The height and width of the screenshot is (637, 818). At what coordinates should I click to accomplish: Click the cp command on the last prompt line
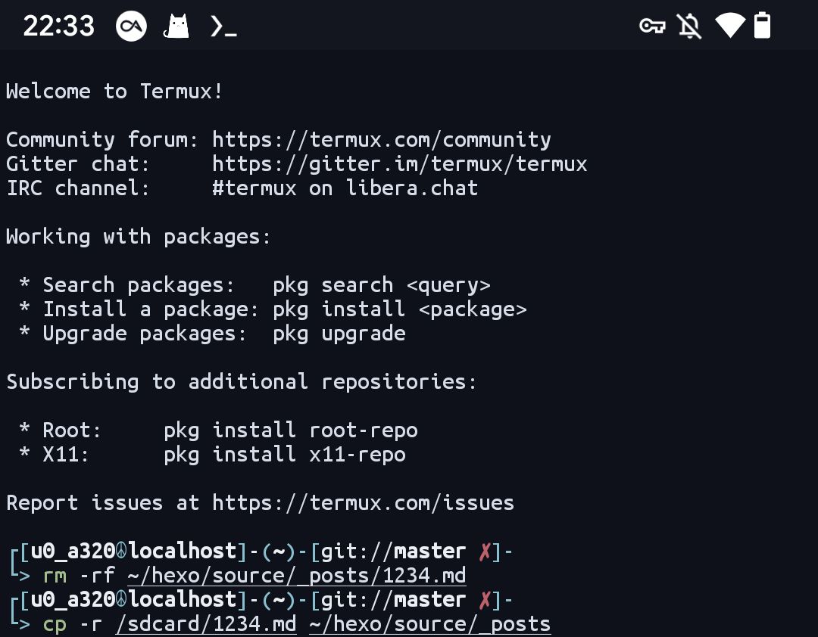(55, 624)
